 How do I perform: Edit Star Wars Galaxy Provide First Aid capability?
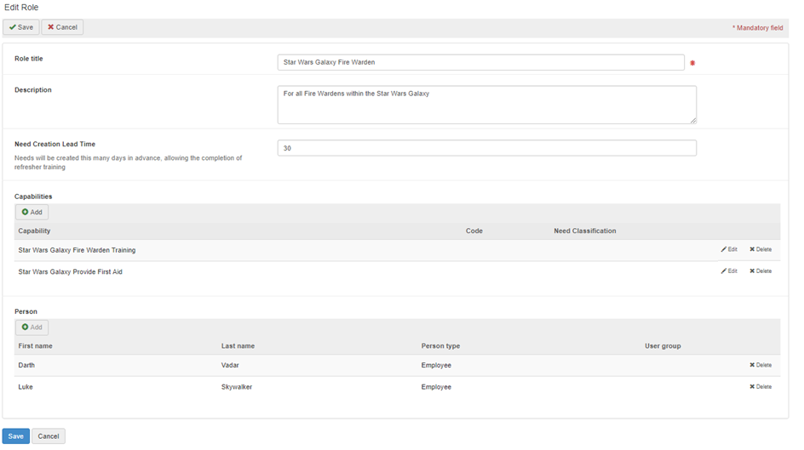pos(729,271)
